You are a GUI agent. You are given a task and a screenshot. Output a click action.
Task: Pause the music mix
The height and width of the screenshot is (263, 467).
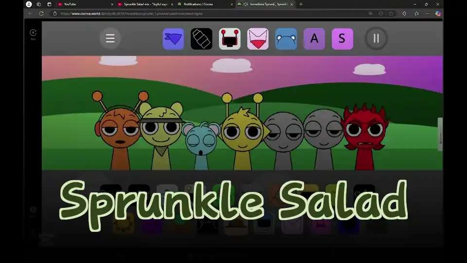pyautogui.click(x=377, y=38)
